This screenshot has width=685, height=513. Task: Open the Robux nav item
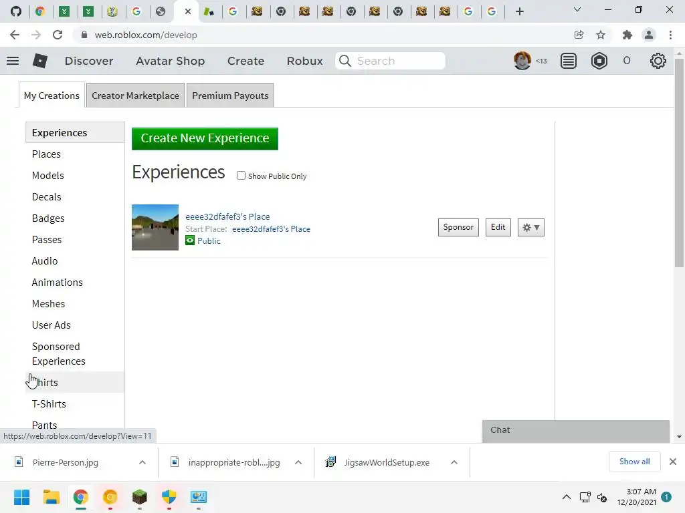[x=305, y=61]
